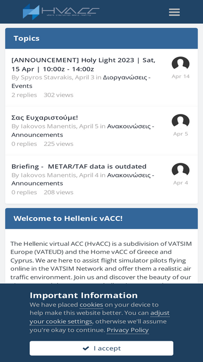Viewport: 203px width, 362px height.
Task: Click the checkmark on I accept
Action: pos(86,348)
